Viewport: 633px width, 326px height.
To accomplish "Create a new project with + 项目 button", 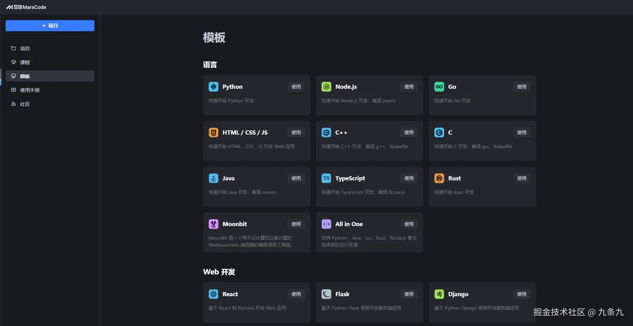I will (x=50, y=26).
